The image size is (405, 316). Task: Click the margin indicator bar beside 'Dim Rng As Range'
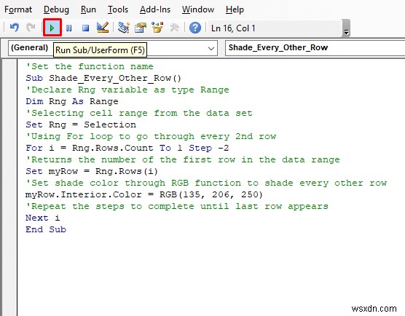pyautogui.click(x=9, y=101)
